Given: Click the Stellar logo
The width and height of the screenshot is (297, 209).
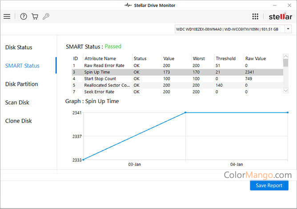Looking at the screenshot, I should (280, 16).
